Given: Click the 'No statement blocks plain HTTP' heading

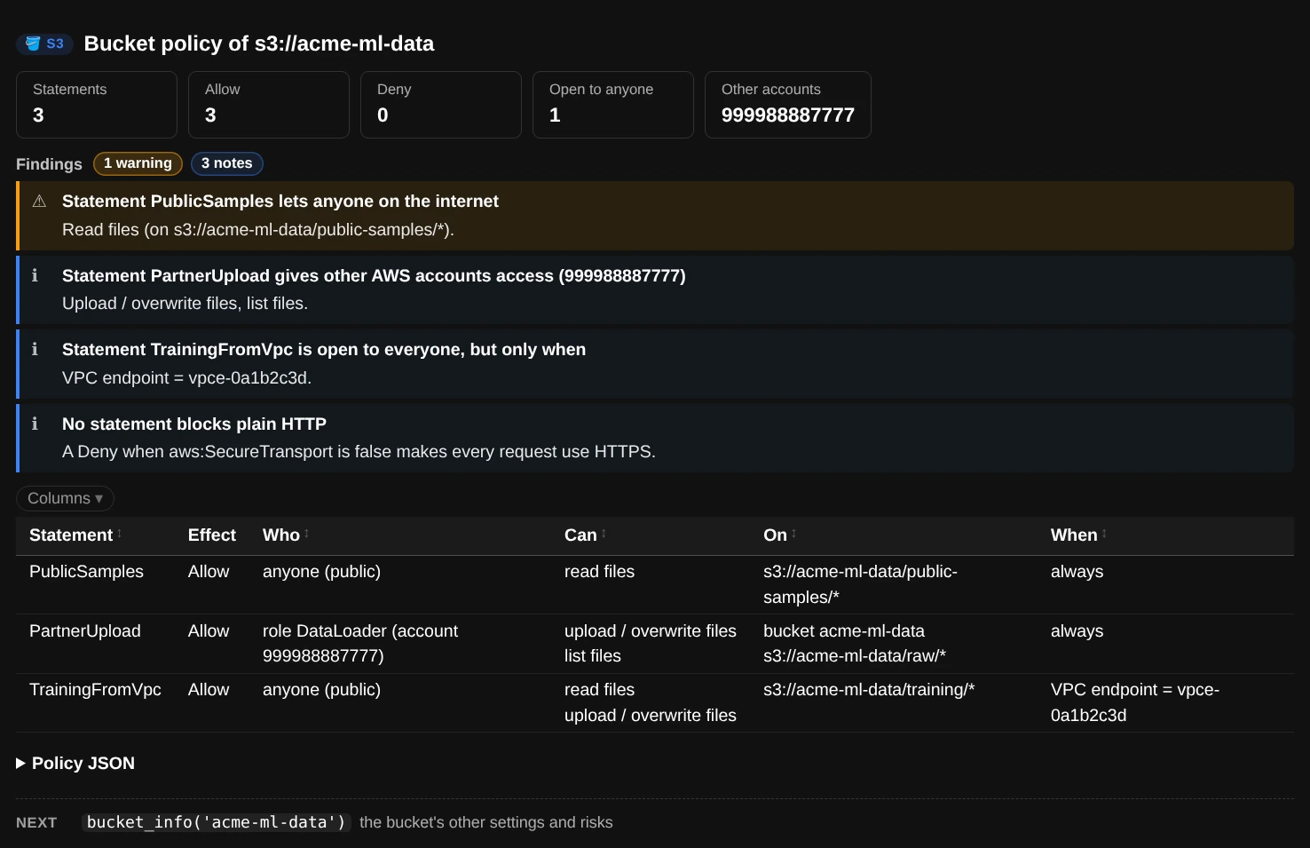Looking at the screenshot, I should point(194,424).
